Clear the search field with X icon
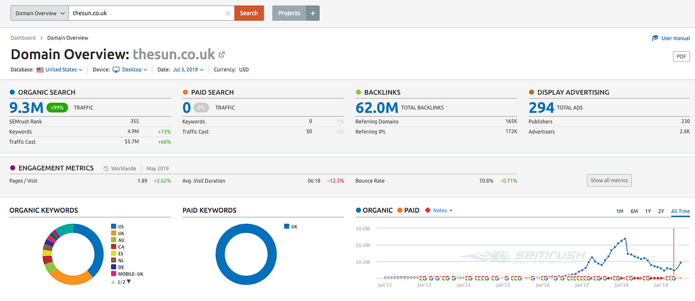 coord(228,13)
